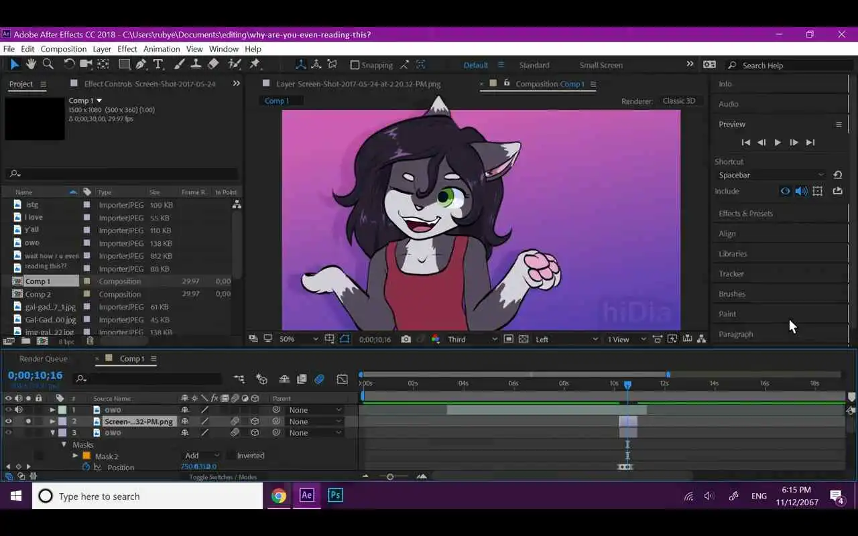The width and height of the screenshot is (858, 536).
Task: Play the preview
Action: click(x=778, y=142)
